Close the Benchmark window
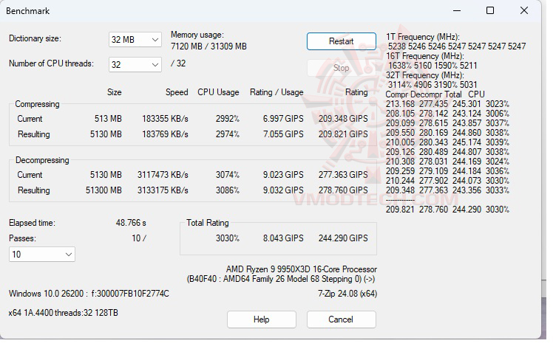Screen dimensions: 553x349 point(524,11)
